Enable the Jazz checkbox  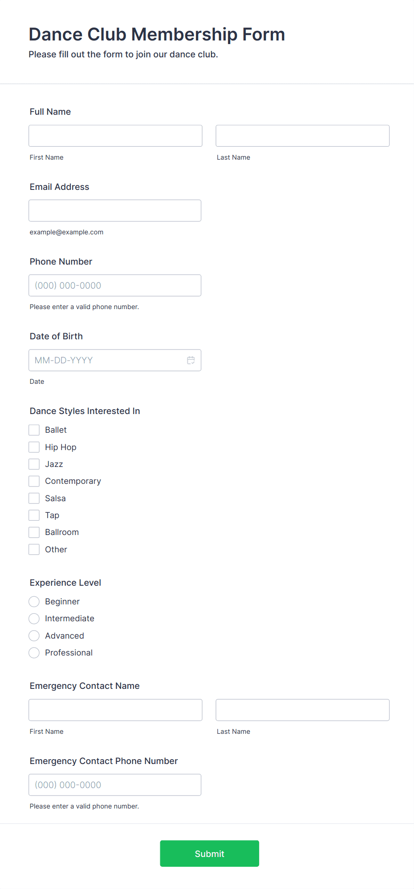34,464
